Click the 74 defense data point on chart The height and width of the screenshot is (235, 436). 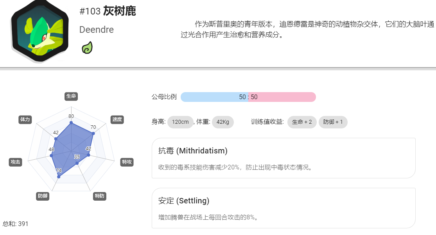point(59,177)
